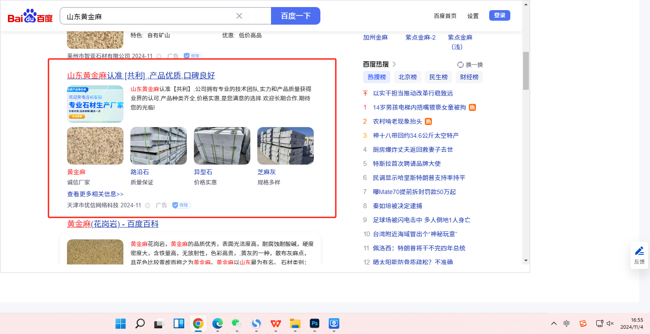Go to 百度首页
This screenshot has height=334, width=650.
pyautogui.click(x=445, y=16)
